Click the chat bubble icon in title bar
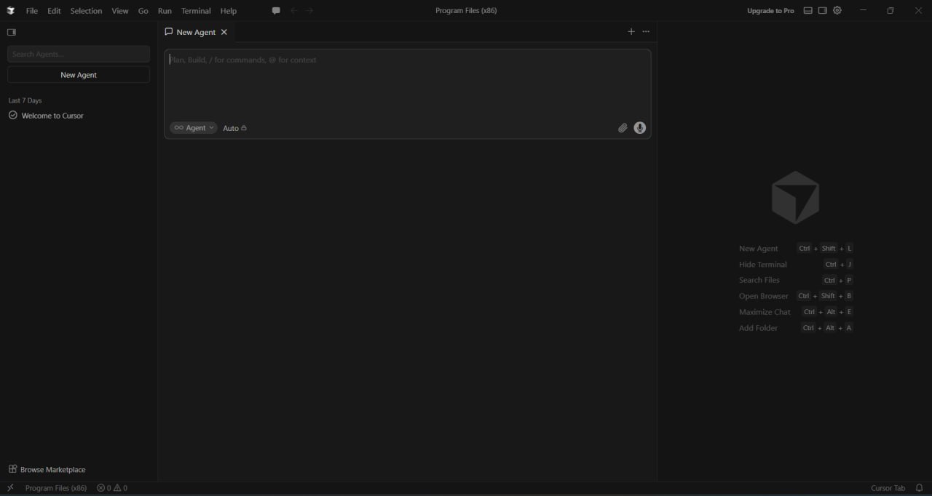Viewport: 932px width, 496px height. coord(276,11)
